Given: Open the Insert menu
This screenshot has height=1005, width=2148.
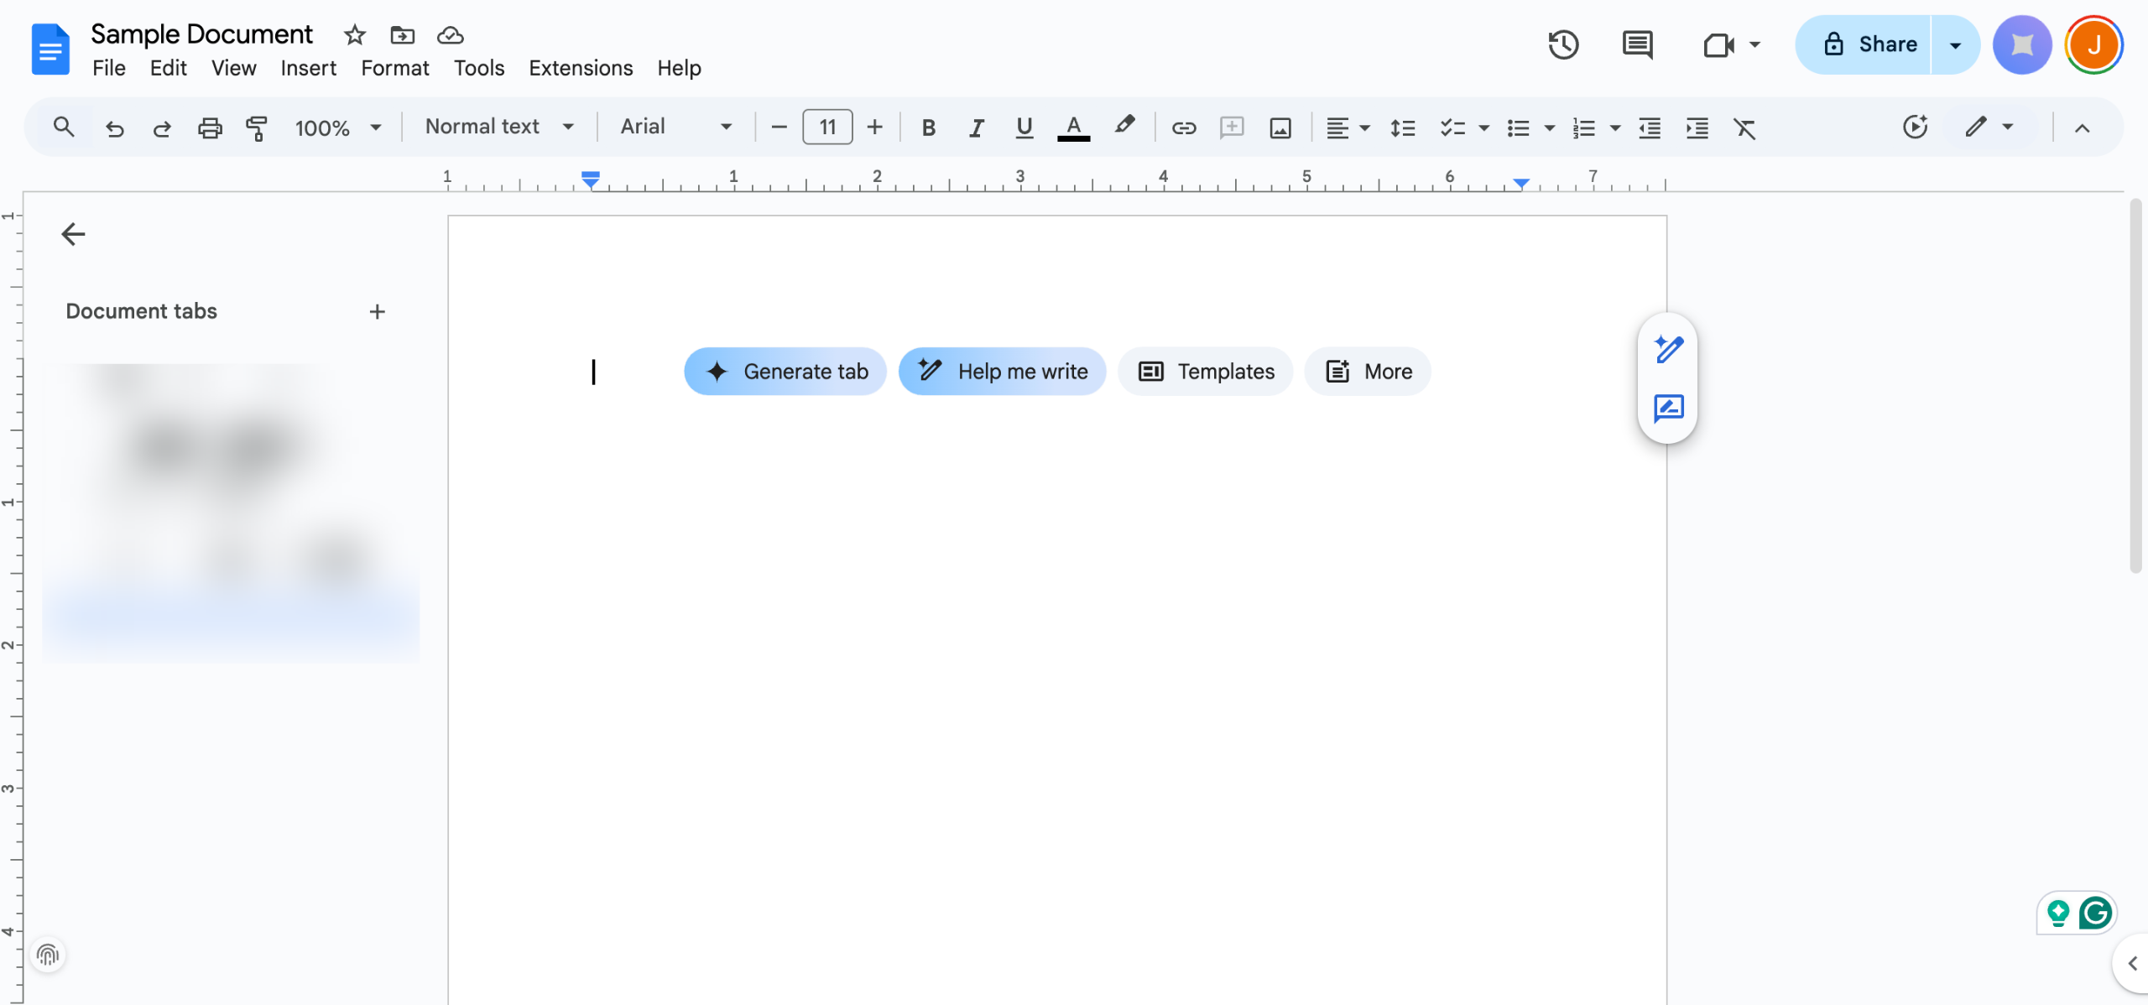Looking at the screenshot, I should click(308, 68).
